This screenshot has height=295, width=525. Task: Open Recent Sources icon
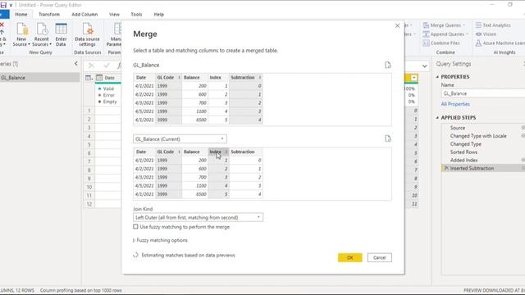(42, 29)
